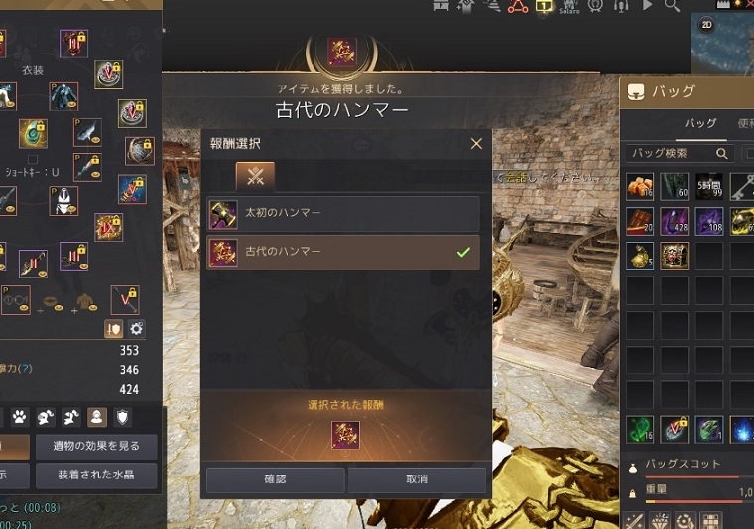Open 遺物の効果を見る relic effects
This screenshot has height=529, width=754.
point(96,446)
